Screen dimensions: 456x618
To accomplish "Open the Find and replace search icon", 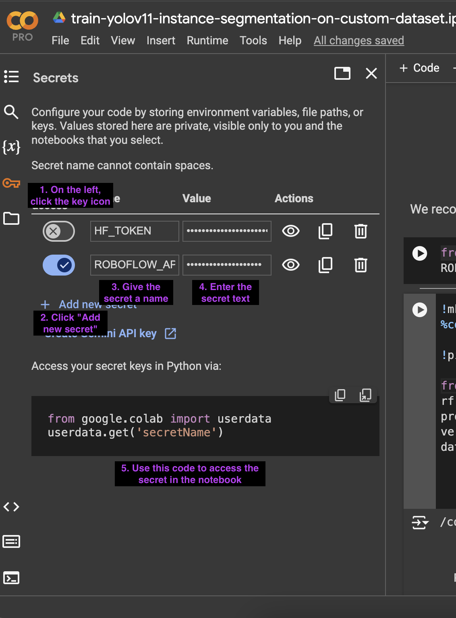I will 11,112.
